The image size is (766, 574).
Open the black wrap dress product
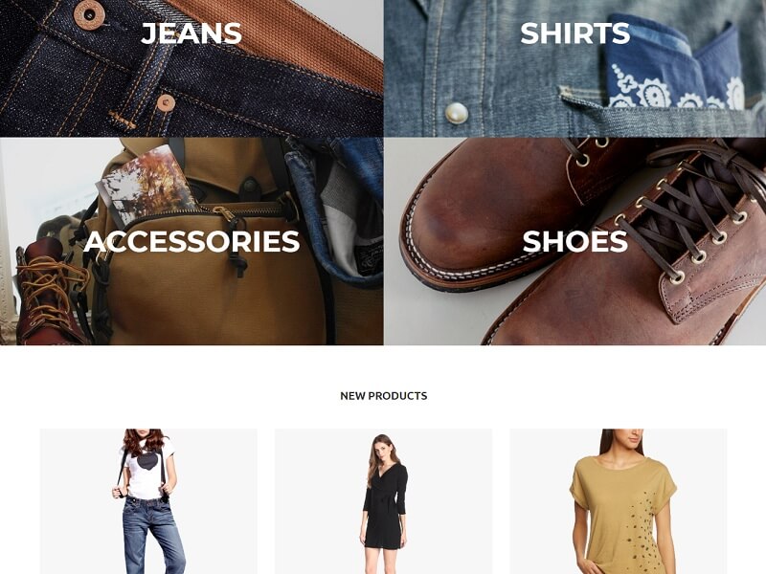384,501
